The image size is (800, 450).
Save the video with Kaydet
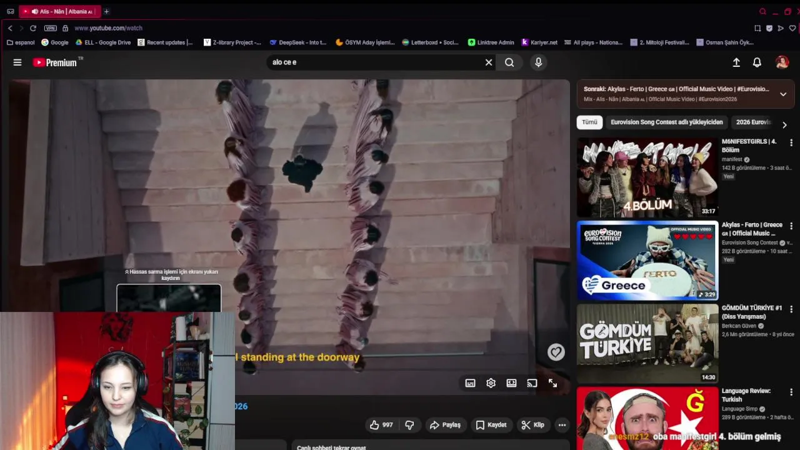click(x=491, y=425)
